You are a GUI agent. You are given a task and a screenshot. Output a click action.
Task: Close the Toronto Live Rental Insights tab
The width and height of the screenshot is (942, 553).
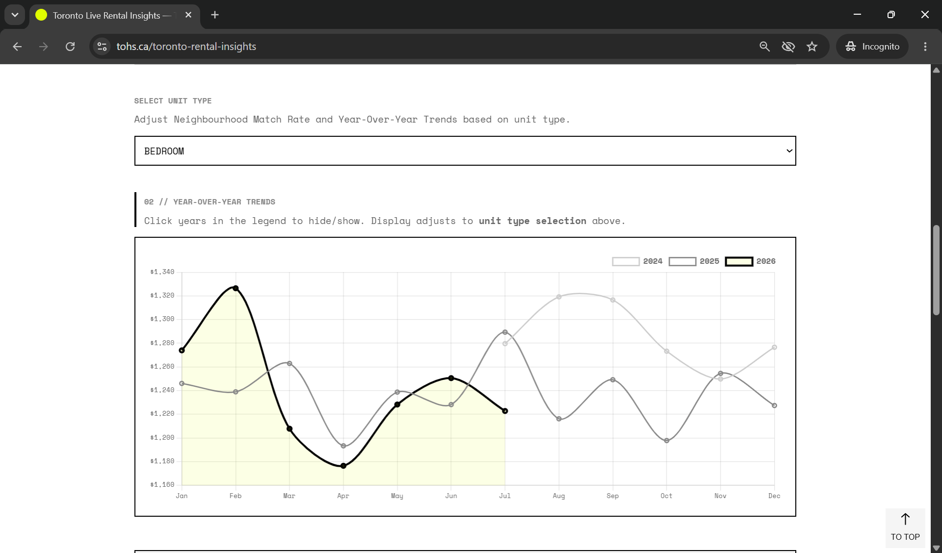188,15
